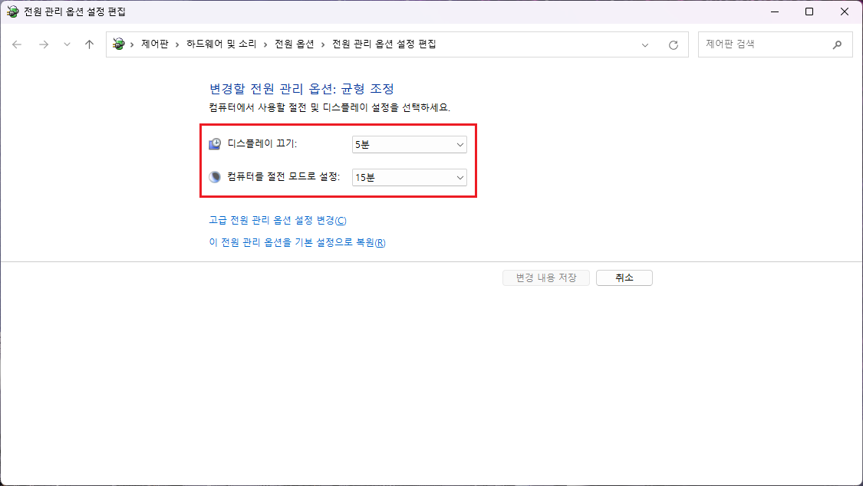Viewport: 863px width, 486px height.
Task: Click the forward navigation arrow
Action: (44, 44)
